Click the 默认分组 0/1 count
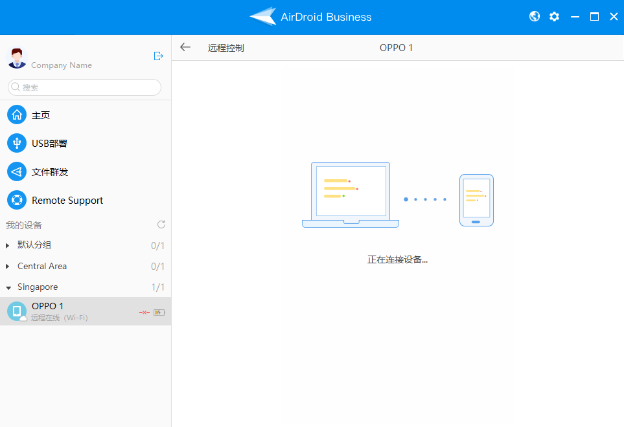 [157, 246]
